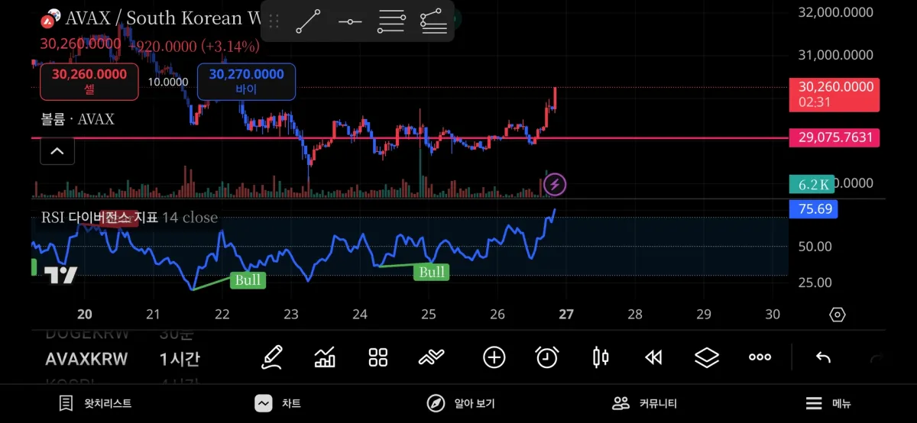The height and width of the screenshot is (423, 917).
Task: Go to the 커뮤니티 tab
Action: (x=644, y=403)
